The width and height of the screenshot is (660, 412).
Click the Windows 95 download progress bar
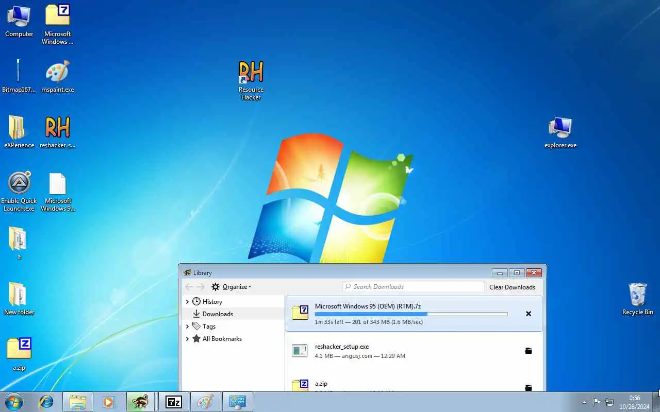(411, 314)
